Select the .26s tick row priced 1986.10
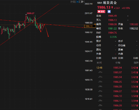 [117, 96]
